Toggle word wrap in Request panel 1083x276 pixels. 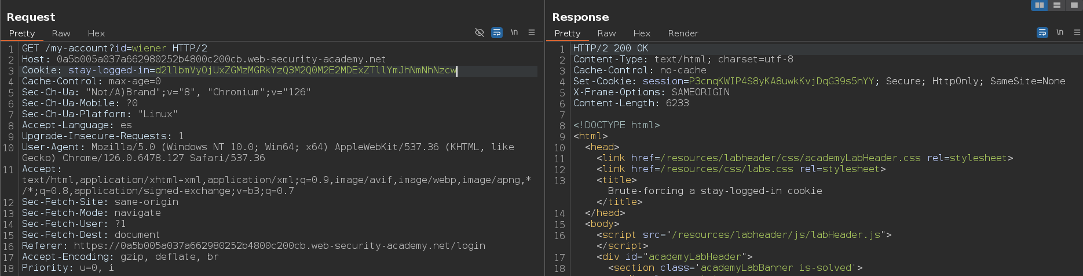click(x=497, y=33)
